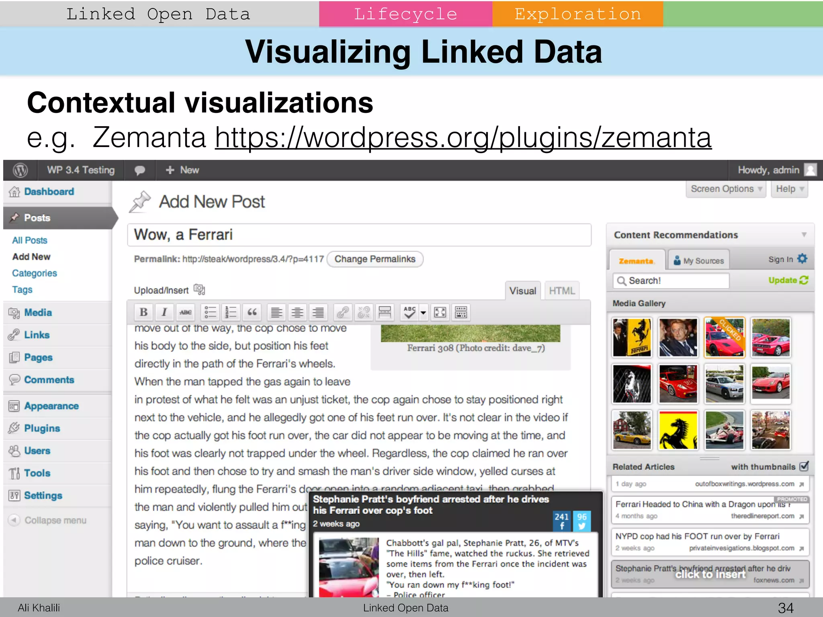Click the comments bubble in admin bar
The width and height of the screenshot is (823, 617).
[139, 170]
